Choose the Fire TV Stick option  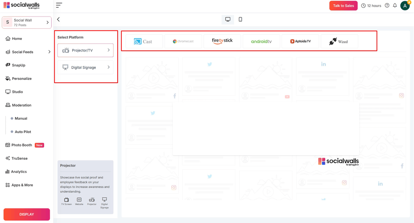[222, 42]
